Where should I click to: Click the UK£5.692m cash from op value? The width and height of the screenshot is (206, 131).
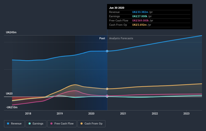click(x=139, y=25)
